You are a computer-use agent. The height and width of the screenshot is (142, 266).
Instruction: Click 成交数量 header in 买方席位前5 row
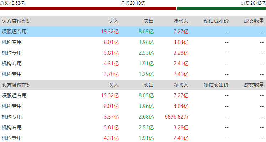[x=254, y=21]
